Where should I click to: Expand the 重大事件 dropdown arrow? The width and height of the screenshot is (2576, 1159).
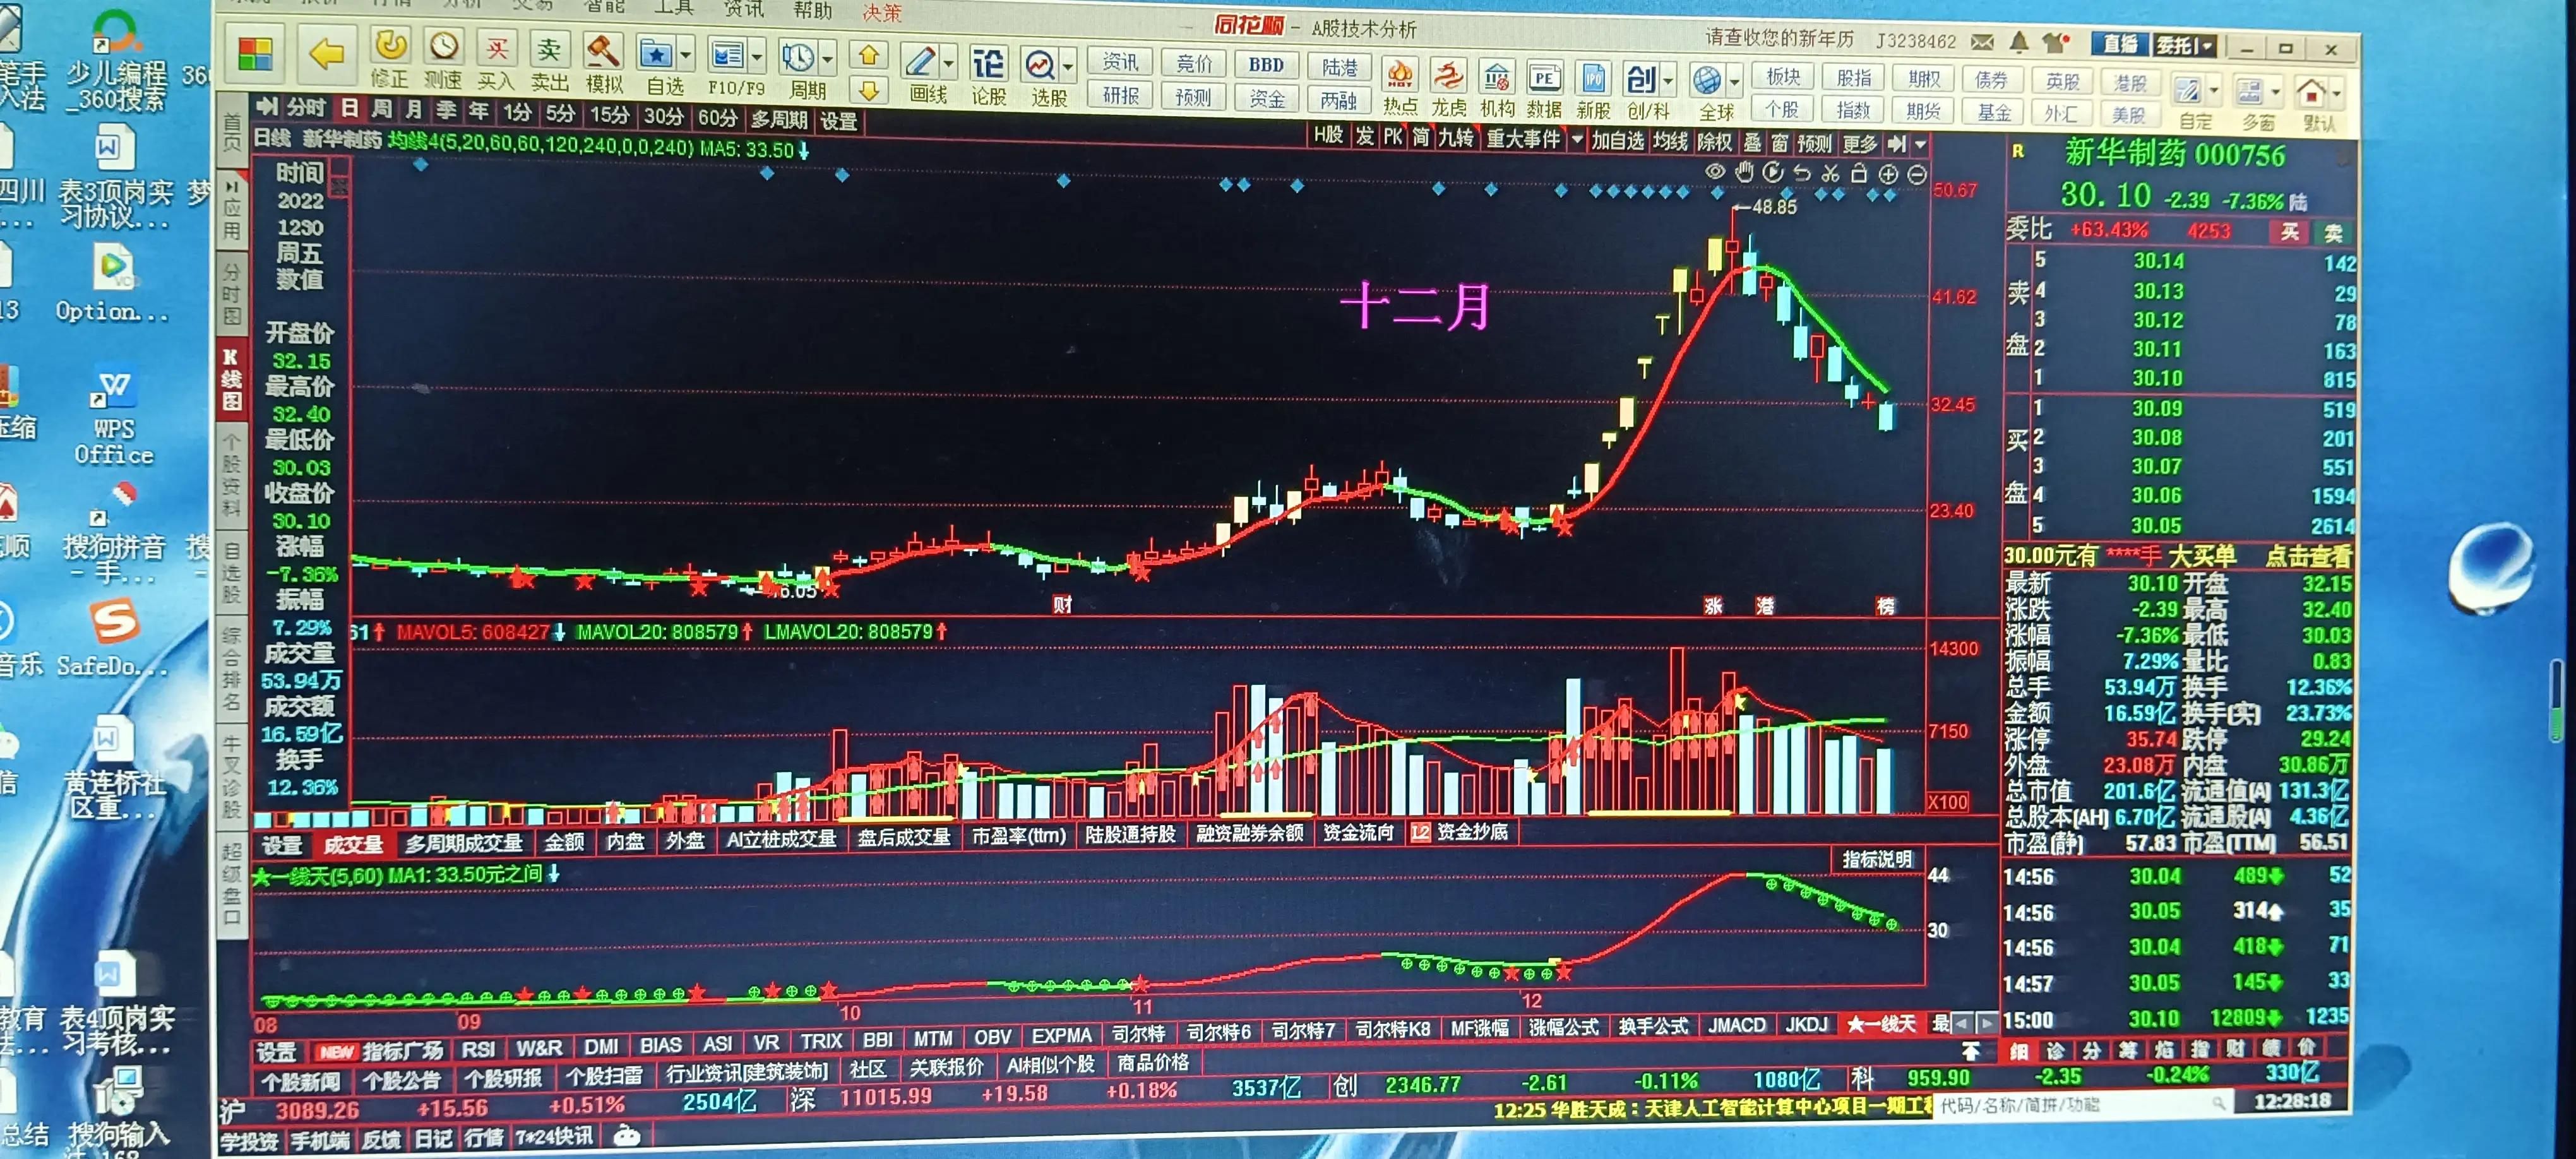coord(1577,140)
